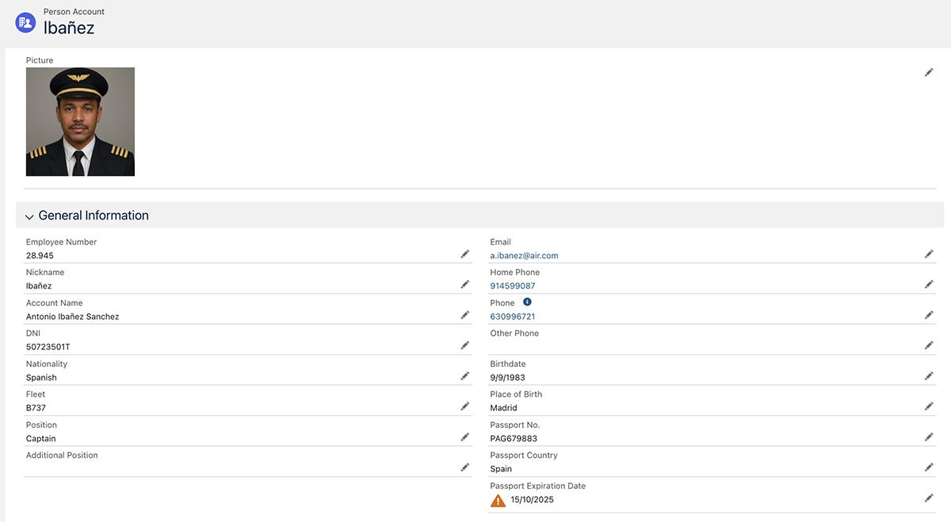Viewport: 951px width, 522px height.
Task: Edit Fleet value using pencil icon
Action: [x=465, y=406]
